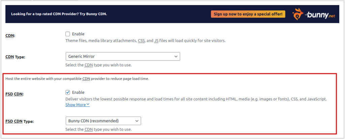Click the FSD CDN row label

pyautogui.click(x=15, y=94)
